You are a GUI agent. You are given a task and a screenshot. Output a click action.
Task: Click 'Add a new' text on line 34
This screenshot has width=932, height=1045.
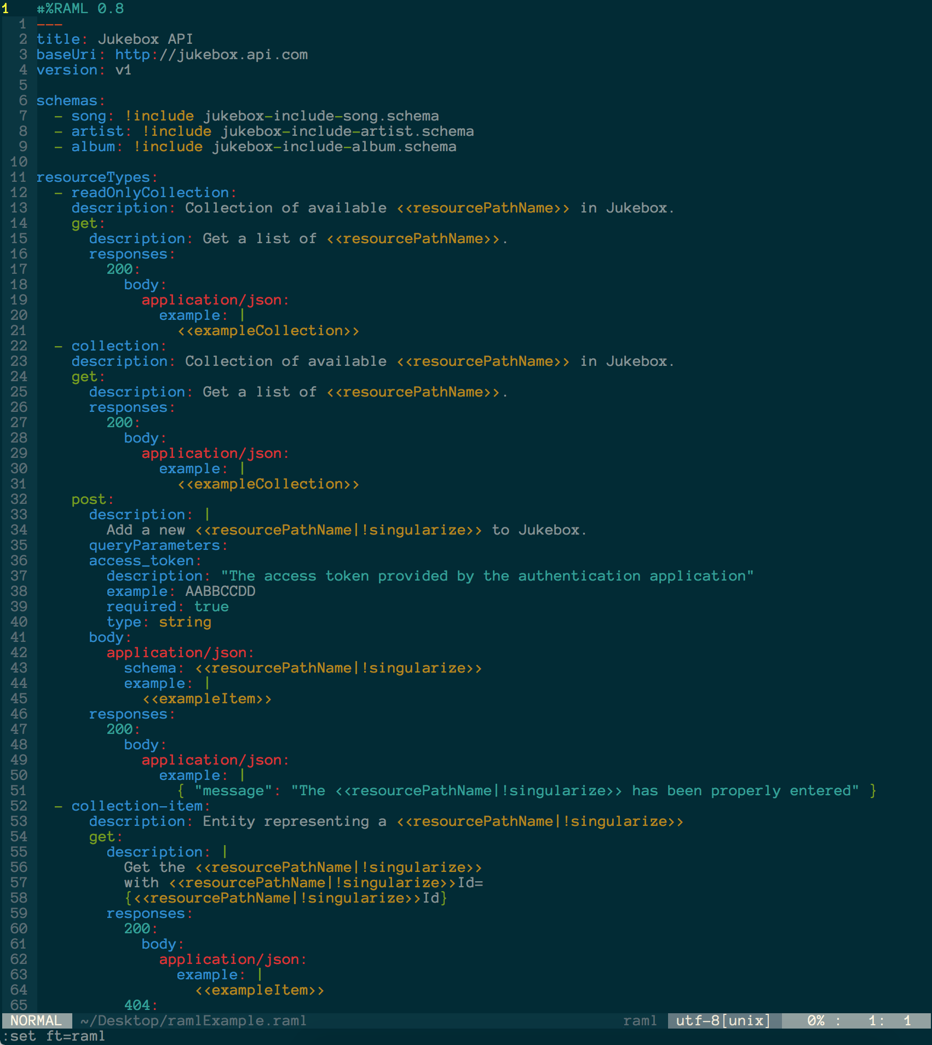(x=146, y=530)
